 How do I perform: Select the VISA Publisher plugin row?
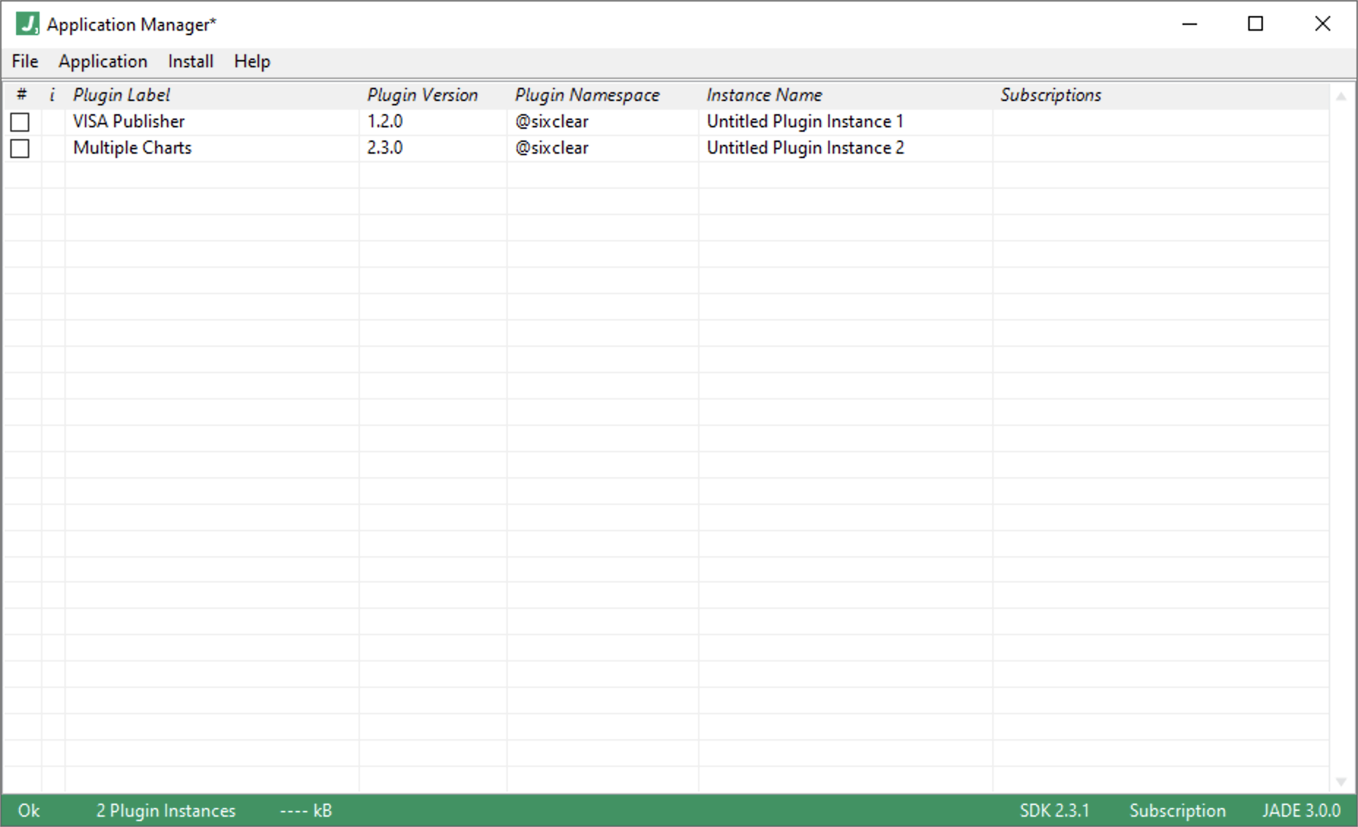pos(129,121)
